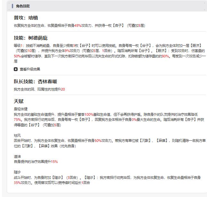Image resolution: width=207 pixels, height=197 pixels.
Task: Click the 天赋 section heading
Action: tap(19, 101)
